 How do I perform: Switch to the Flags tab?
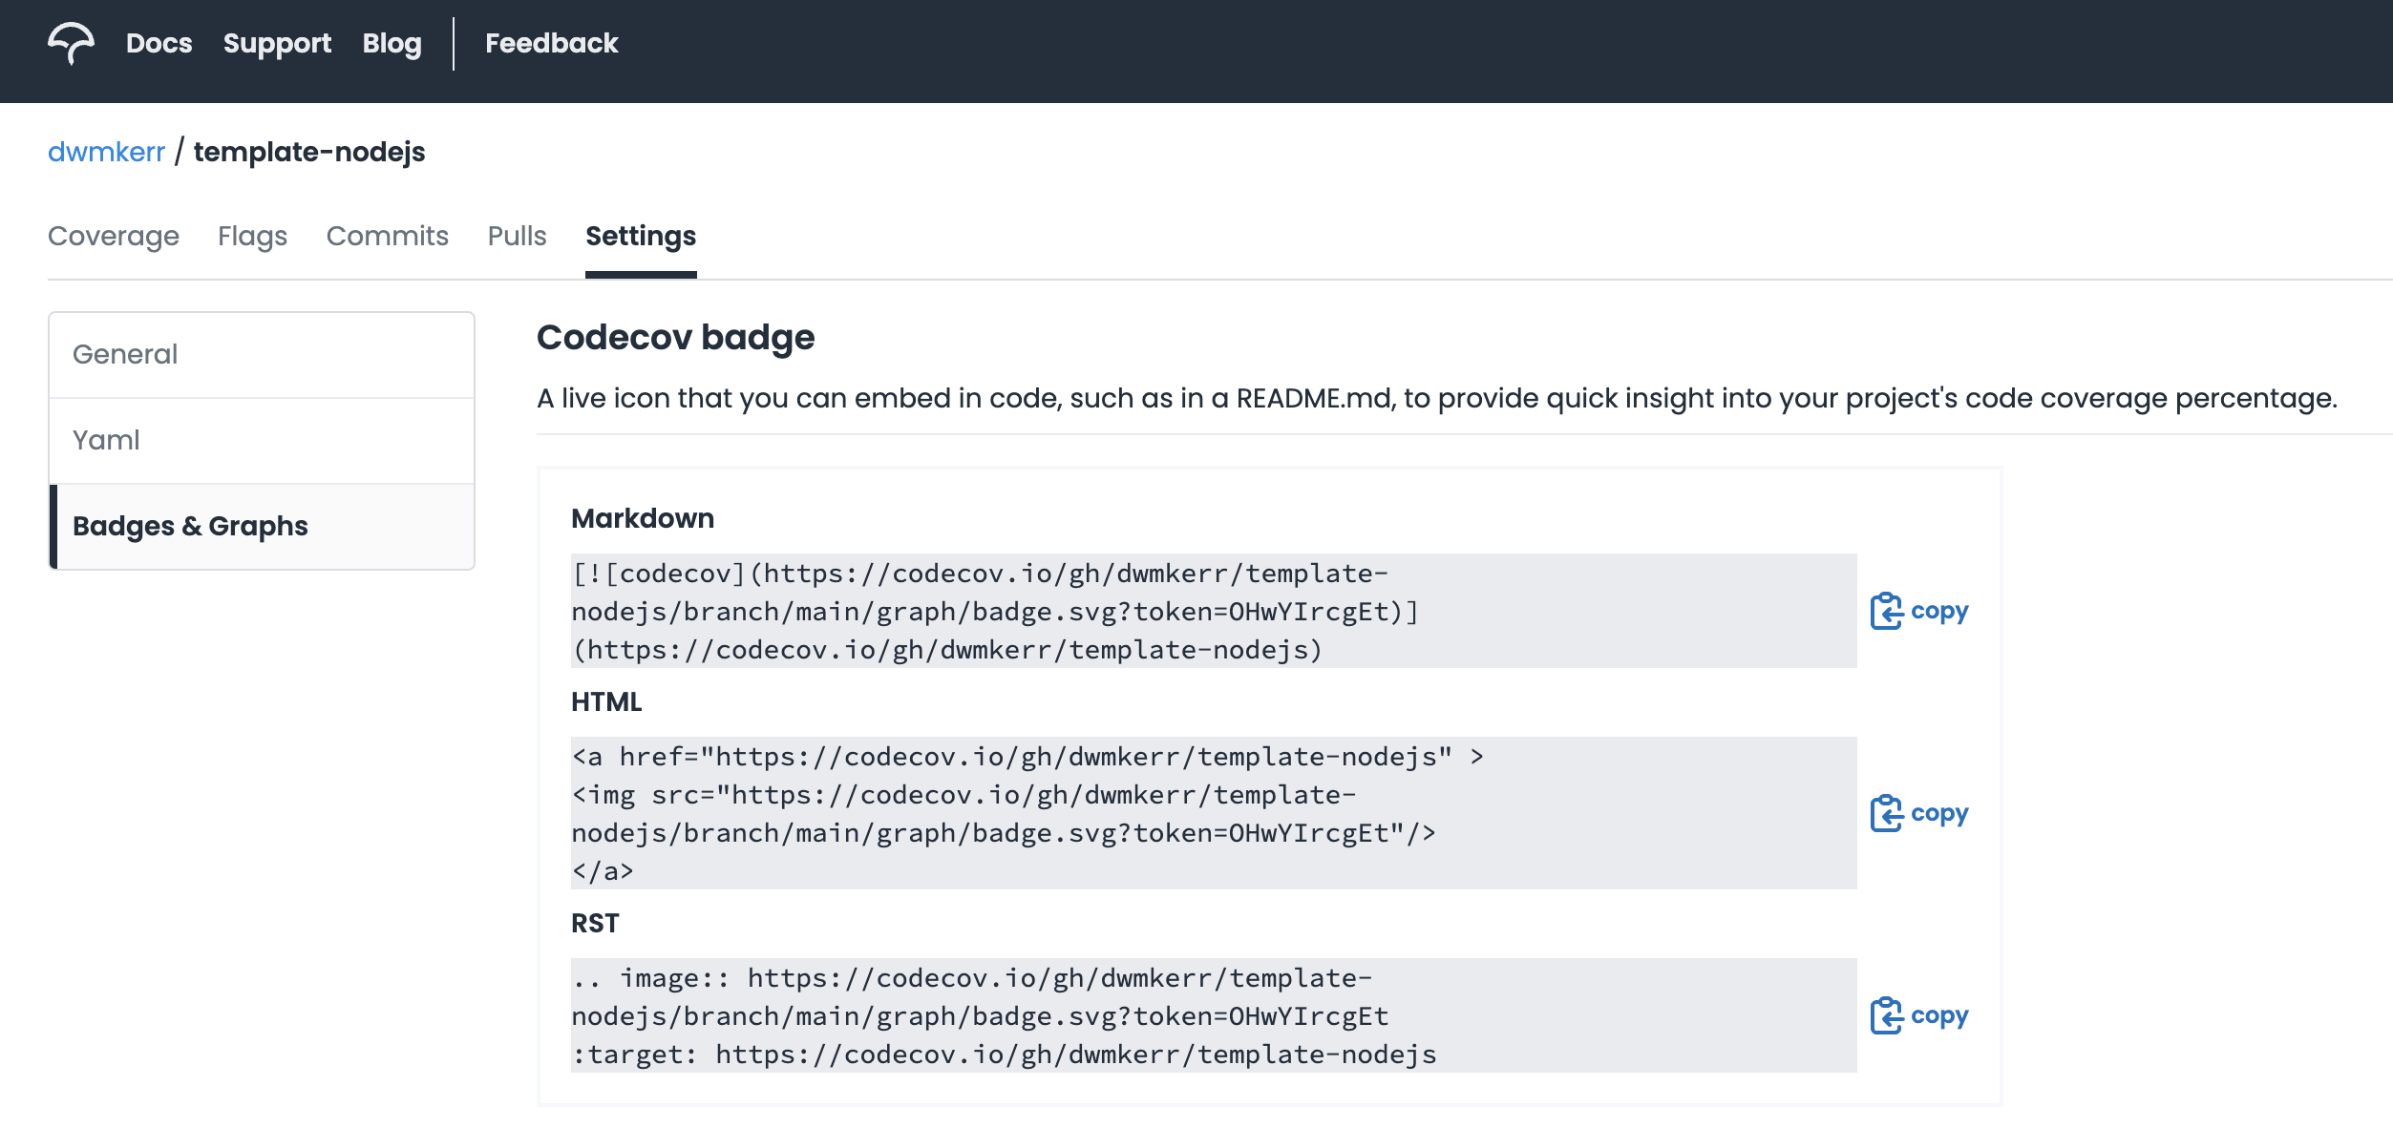(252, 236)
